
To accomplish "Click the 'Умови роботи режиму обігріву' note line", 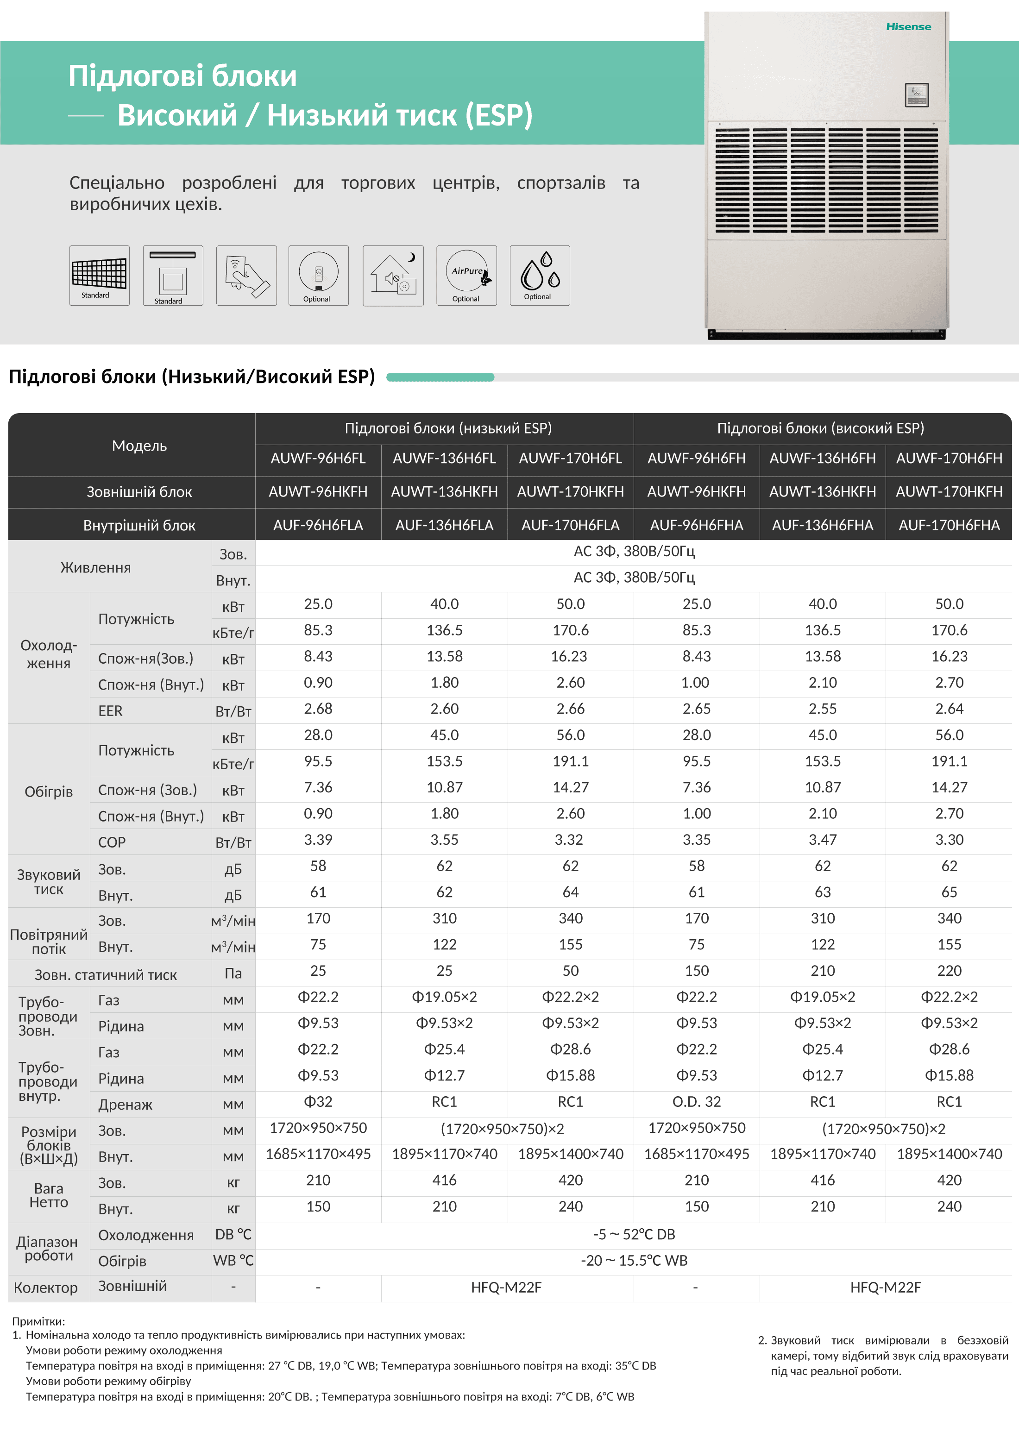I will [x=108, y=1381].
